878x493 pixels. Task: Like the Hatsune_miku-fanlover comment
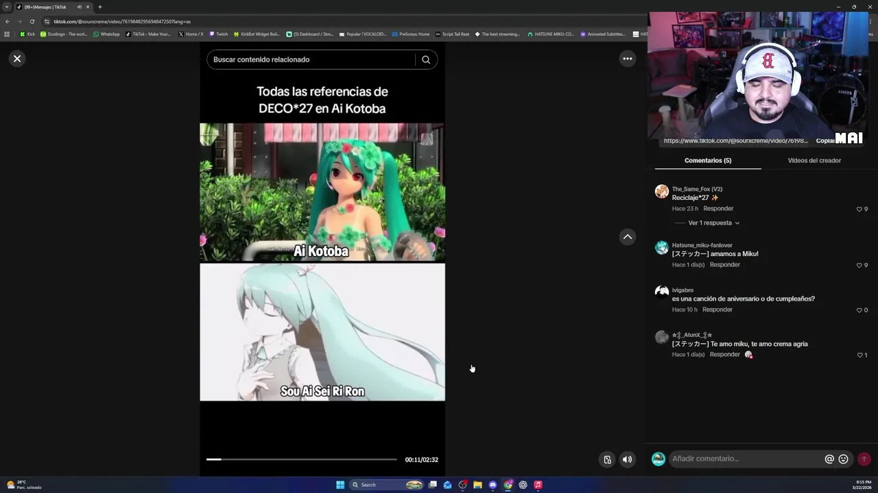click(x=859, y=266)
